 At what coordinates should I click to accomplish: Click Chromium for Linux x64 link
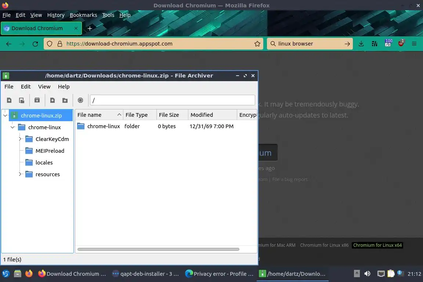coord(377,245)
